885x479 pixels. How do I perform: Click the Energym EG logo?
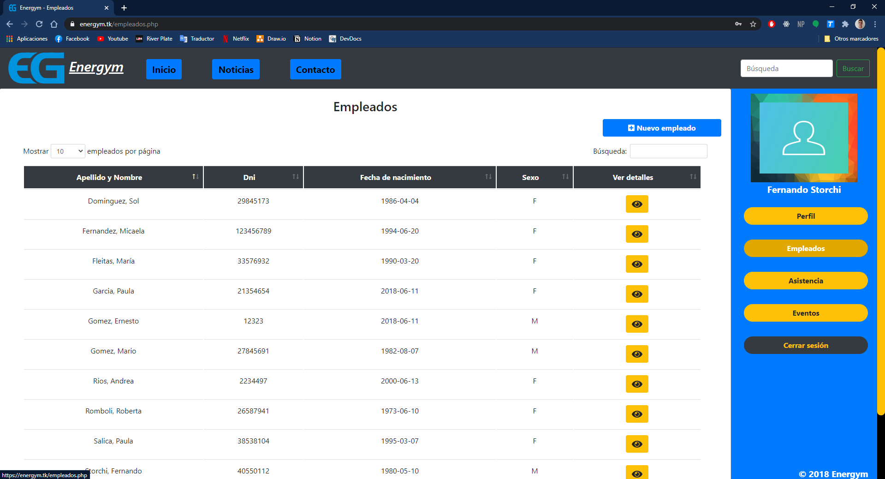pos(36,68)
